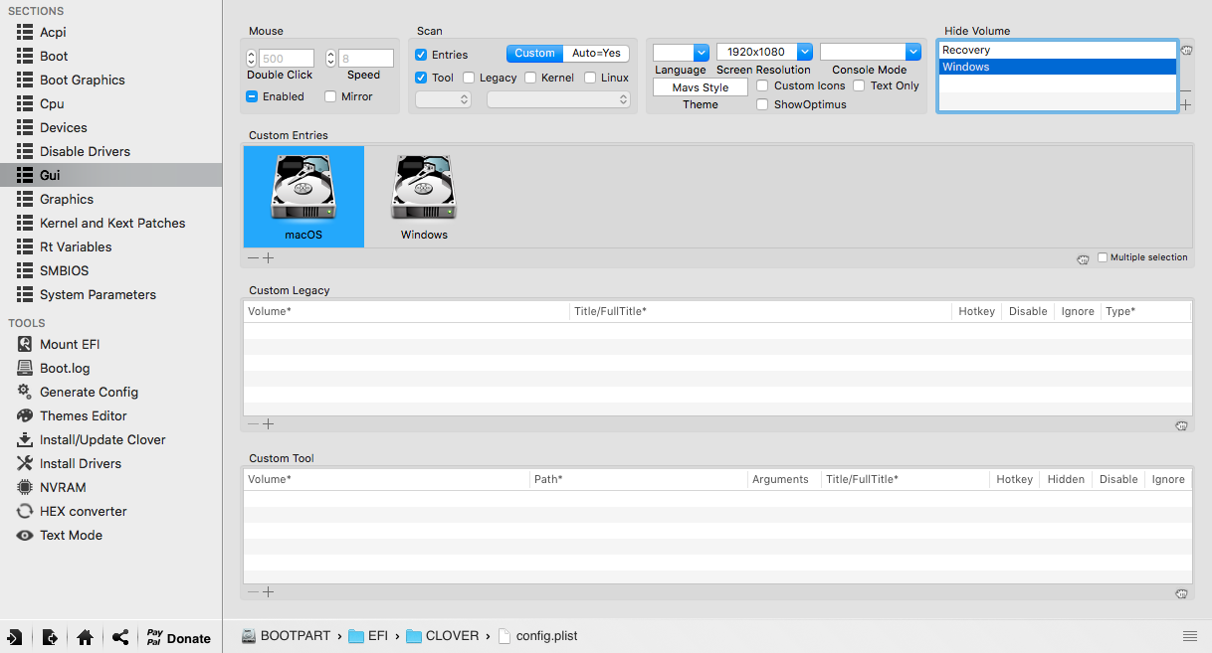1212x653 pixels.
Task: Click the gear icon under Custom Legacy
Action: tap(1181, 425)
